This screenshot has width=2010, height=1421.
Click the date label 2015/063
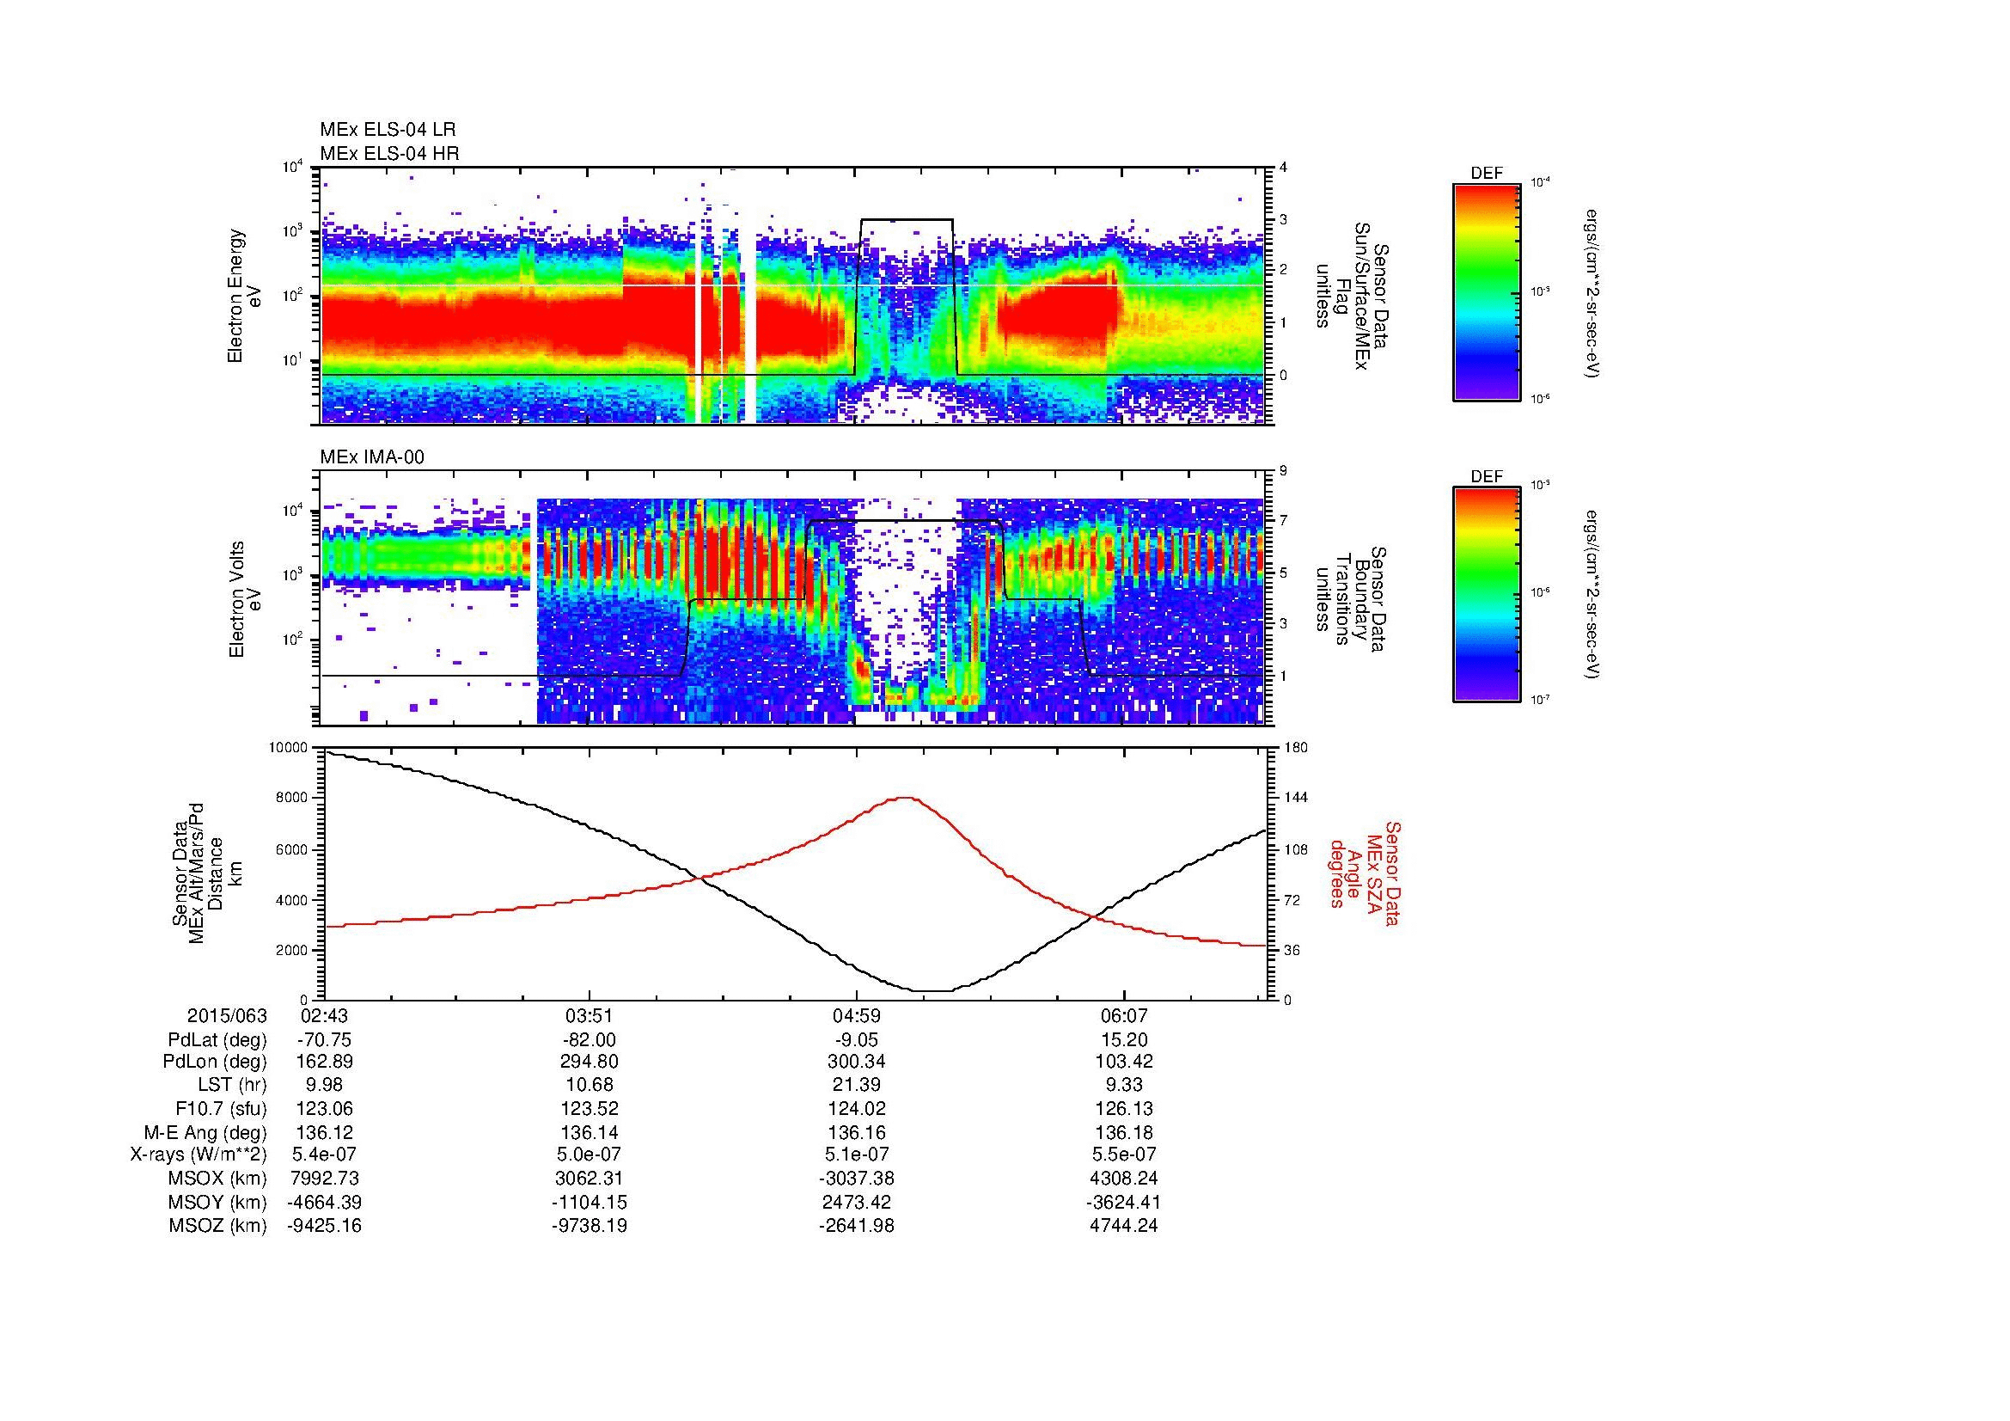click(227, 1016)
